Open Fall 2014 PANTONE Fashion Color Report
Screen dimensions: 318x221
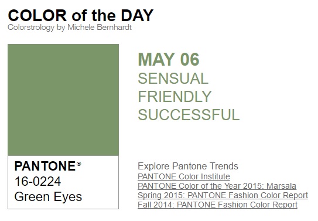pos(217,205)
